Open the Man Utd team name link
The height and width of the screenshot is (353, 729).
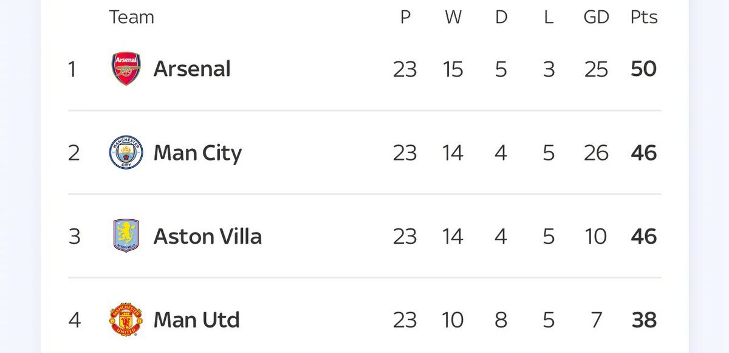click(197, 320)
